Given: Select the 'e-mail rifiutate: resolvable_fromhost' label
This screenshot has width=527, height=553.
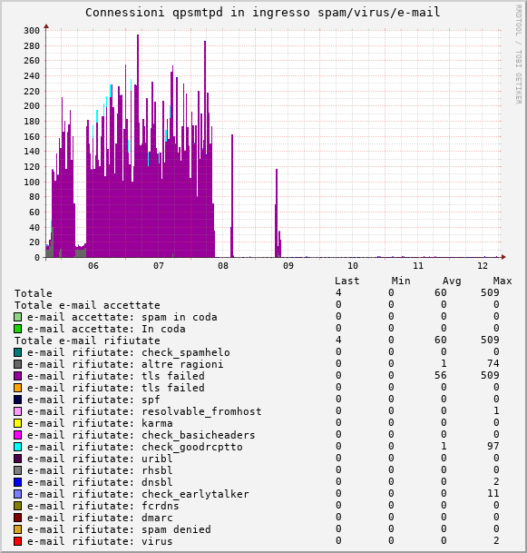Looking at the screenshot, I should [x=144, y=411].
